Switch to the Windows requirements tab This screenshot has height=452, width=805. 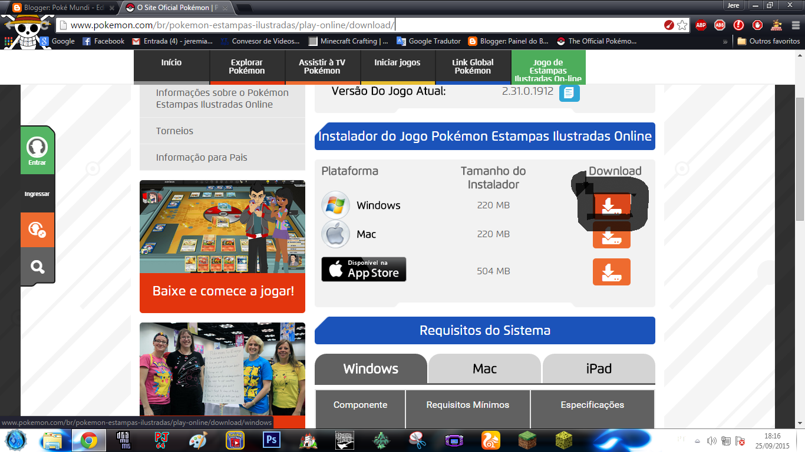point(371,369)
